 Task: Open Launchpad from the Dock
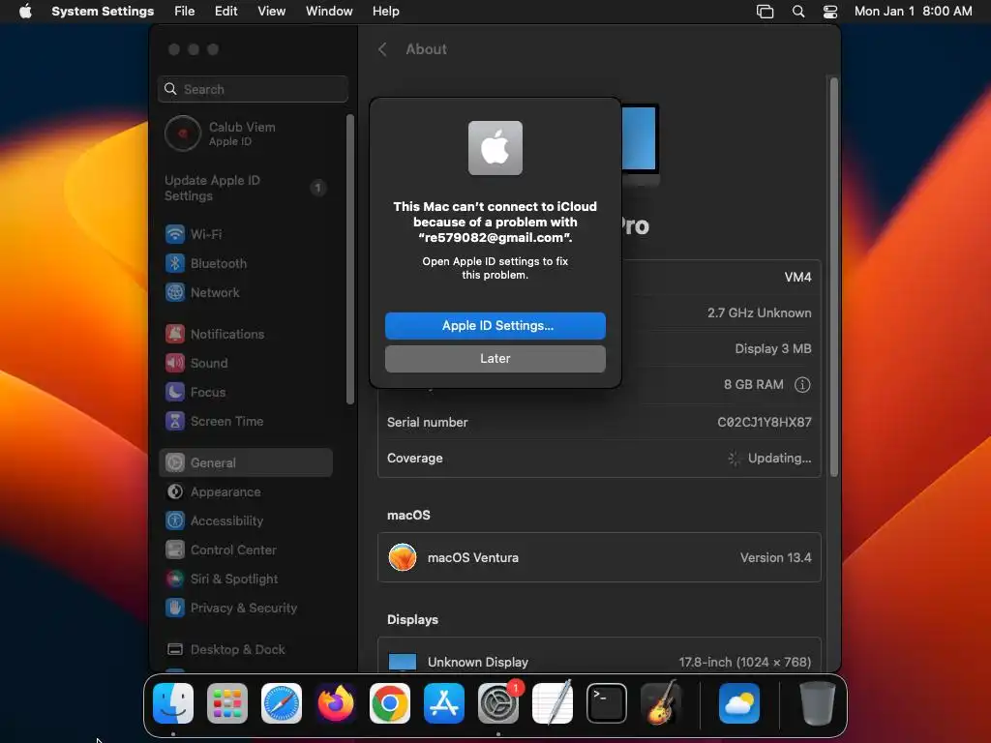(x=227, y=703)
